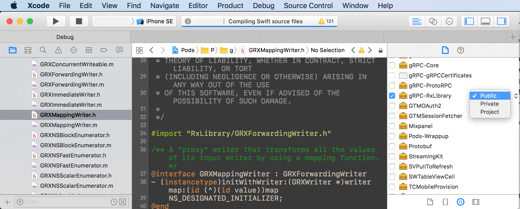Enable GTMSessionFetcher target membership
This screenshot has height=209, width=520.
(392, 116)
